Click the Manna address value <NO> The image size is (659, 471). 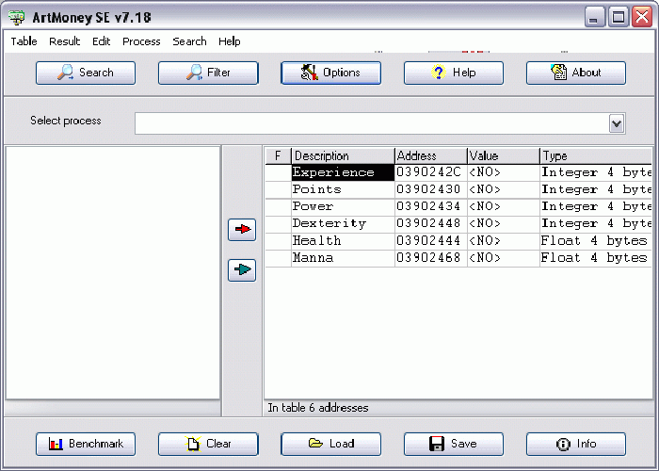click(503, 257)
